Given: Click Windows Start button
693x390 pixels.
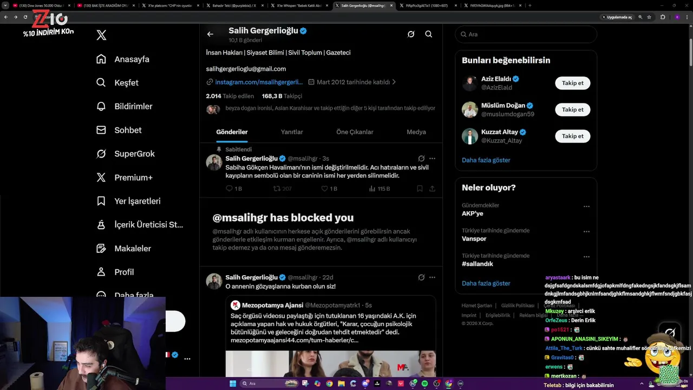Looking at the screenshot, I should coord(233,383).
